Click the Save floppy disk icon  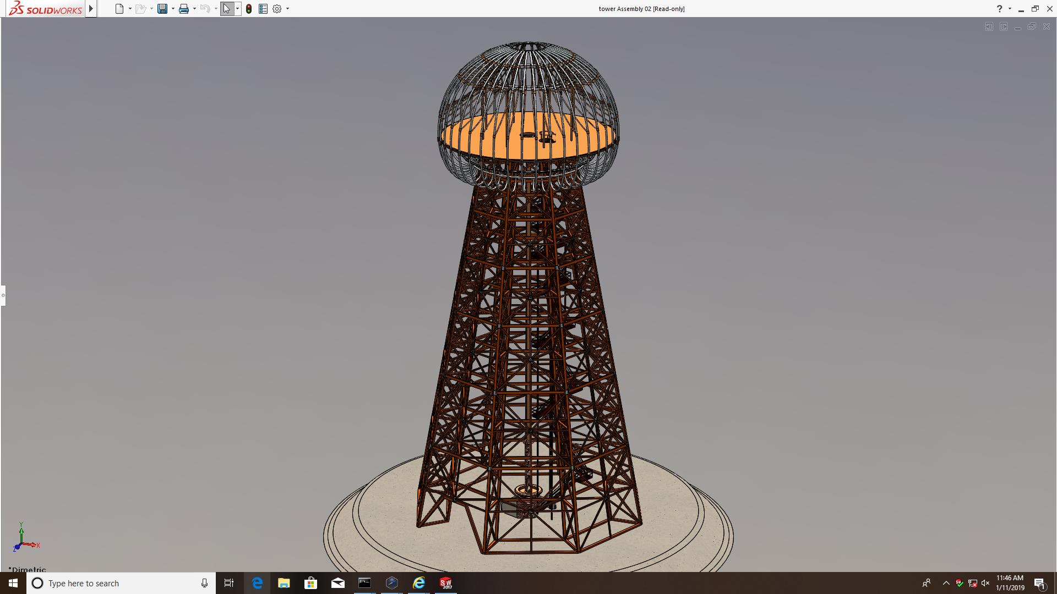coord(162,9)
